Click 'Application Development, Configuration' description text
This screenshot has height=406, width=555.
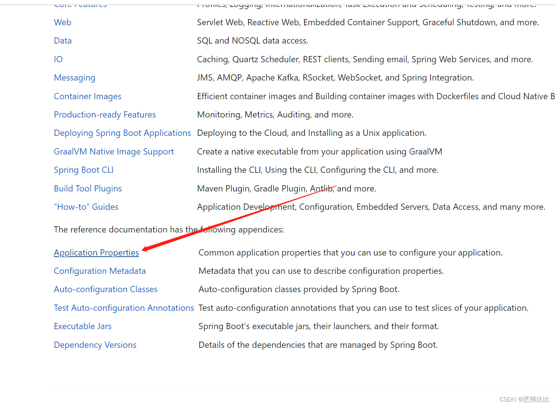(371, 207)
